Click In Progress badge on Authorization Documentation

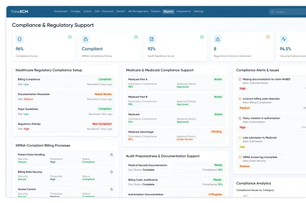215,194
